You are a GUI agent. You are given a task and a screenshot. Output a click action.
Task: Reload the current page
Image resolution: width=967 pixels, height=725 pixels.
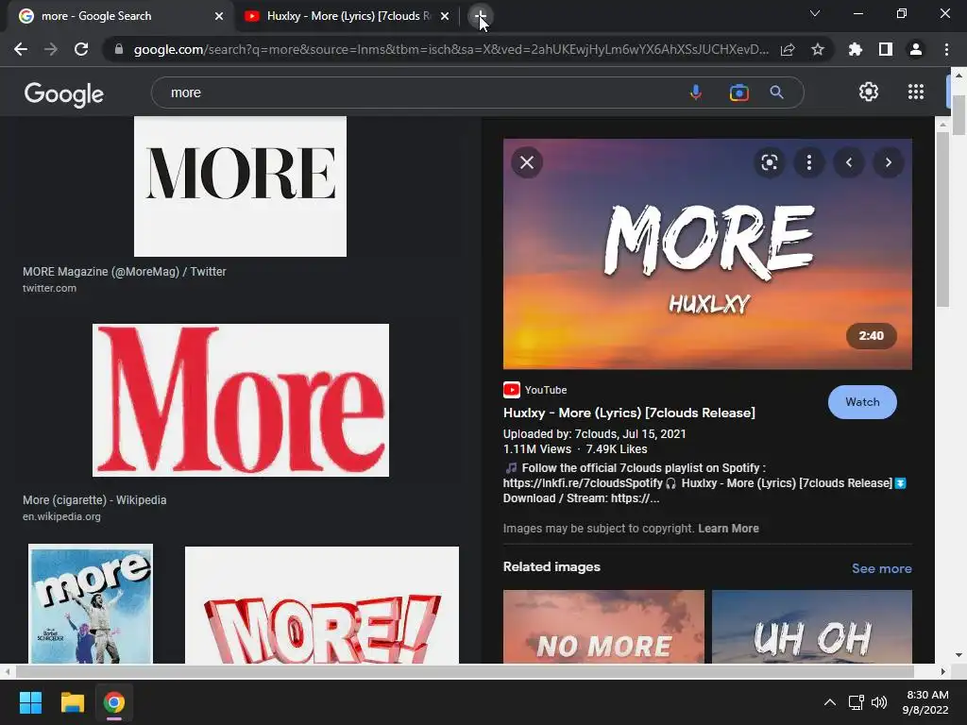(81, 49)
